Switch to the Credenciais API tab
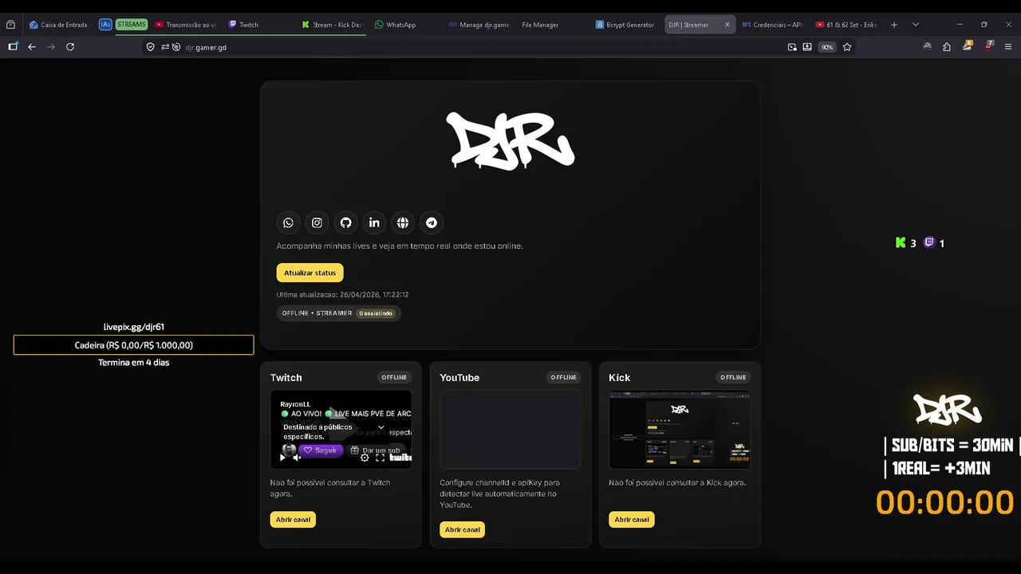This screenshot has height=574, width=1021. tap(772, 25)
